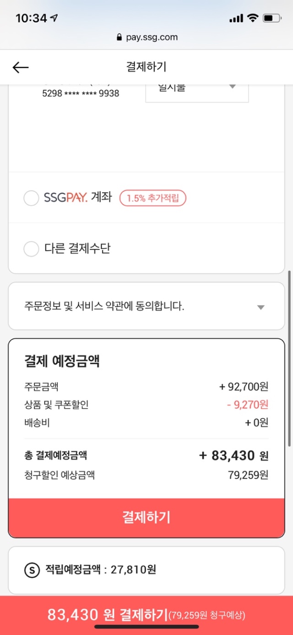Tap the dropdown arrow on the installment selector
Viewport: 293px width, 635px height.
[232, 87]
